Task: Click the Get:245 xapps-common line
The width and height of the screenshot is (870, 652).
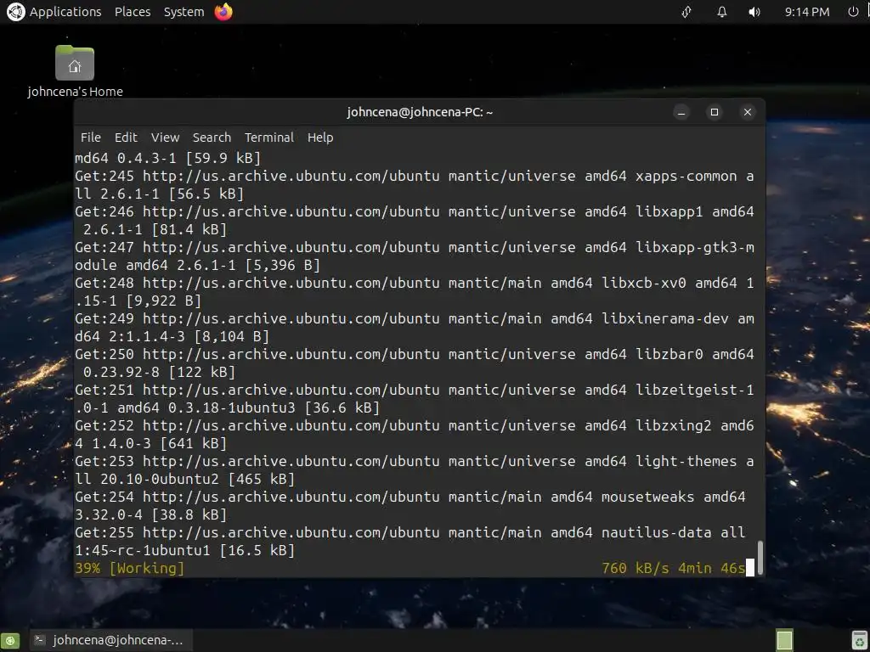Action: [x=415, y=177]
